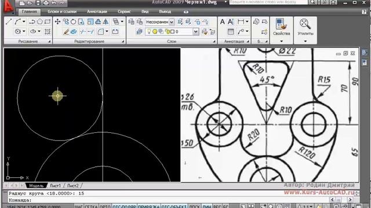Expand the Свойства panel arrow

[281, 41]
